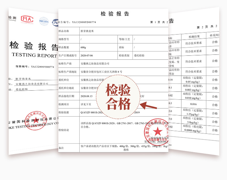227x180 pixels.
Task: Select the large 检验报告 title on cover page
Action: pyautogui.click(x=34, y=46)
